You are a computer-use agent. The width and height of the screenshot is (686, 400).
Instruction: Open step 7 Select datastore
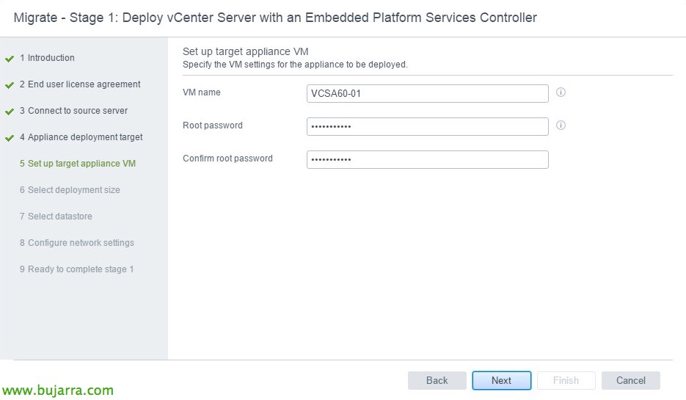pyautogui.click(x=56, y=217)
